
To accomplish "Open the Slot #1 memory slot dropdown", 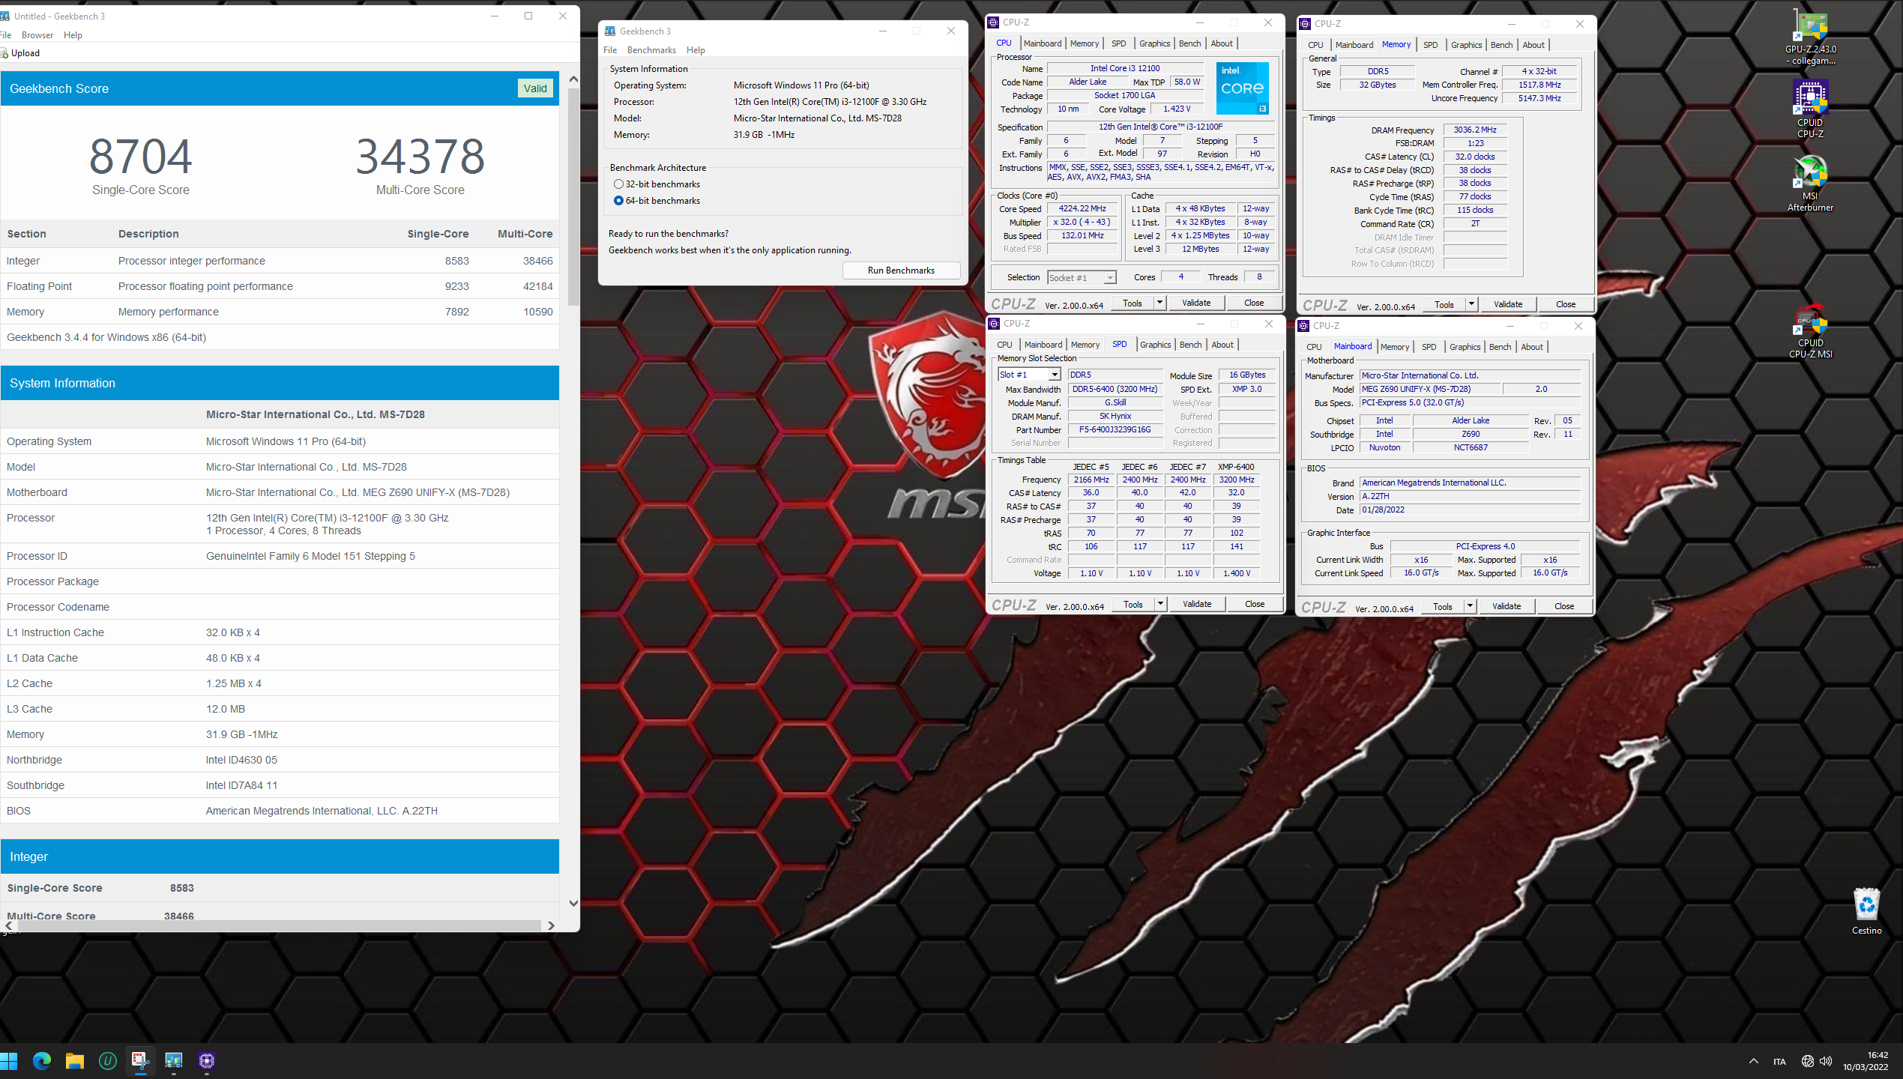I will coord(1055,375).
